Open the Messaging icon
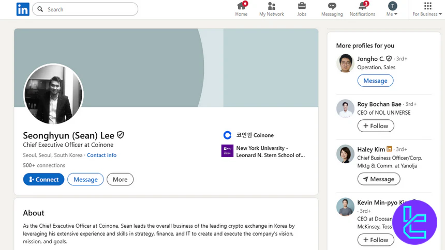The image size is (445, 250). pos(332,6)
